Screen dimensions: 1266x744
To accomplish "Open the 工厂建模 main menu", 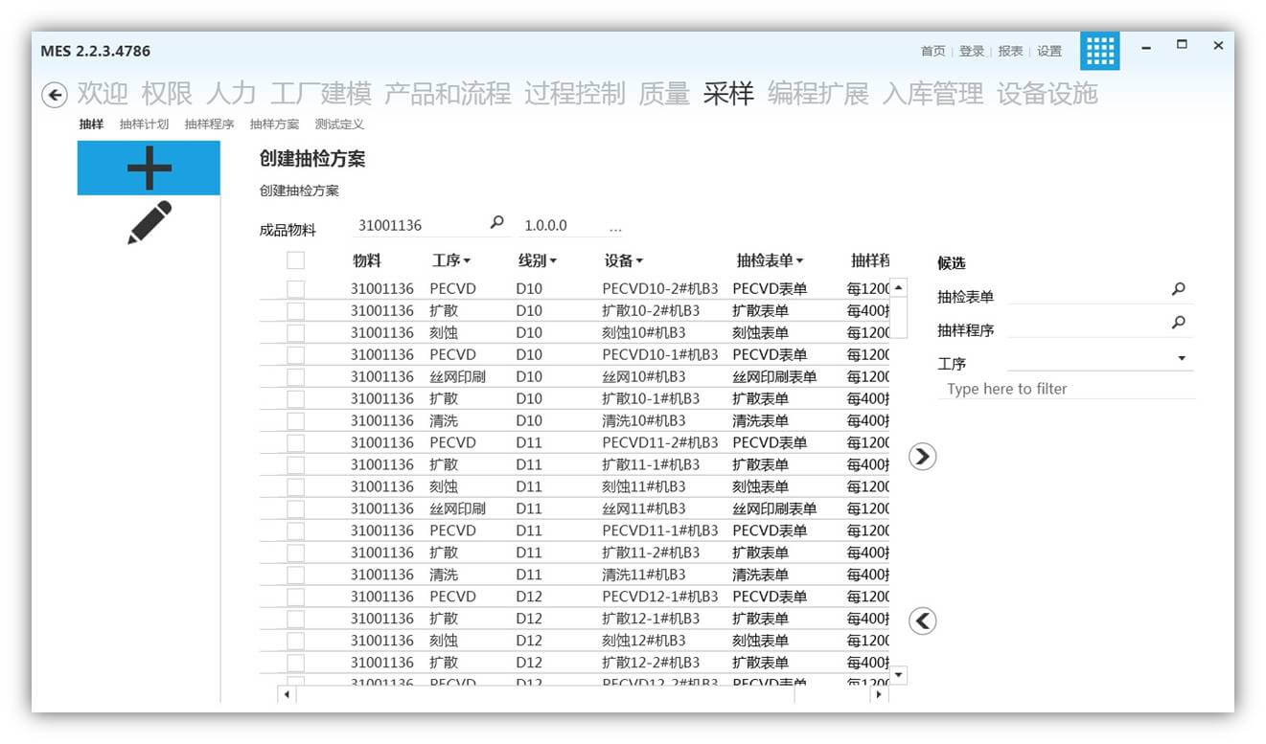I will (x=320, y=94).
